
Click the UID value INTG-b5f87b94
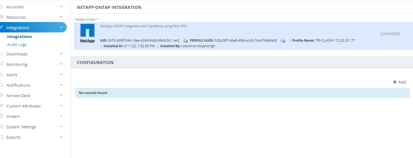(x=144, y=40)
